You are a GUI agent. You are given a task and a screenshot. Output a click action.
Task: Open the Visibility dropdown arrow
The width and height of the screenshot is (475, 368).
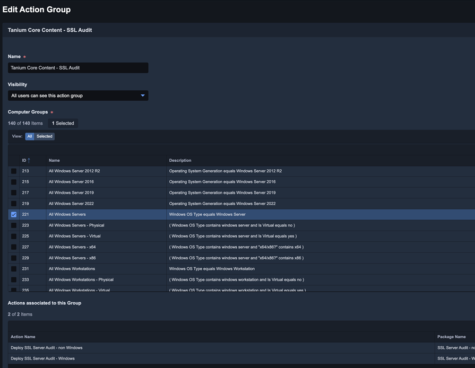[143, 95]
